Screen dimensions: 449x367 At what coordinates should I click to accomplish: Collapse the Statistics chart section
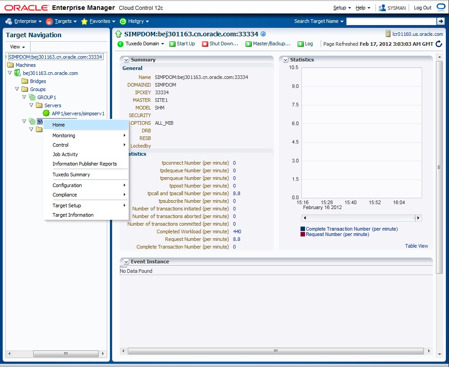[285, 60]
